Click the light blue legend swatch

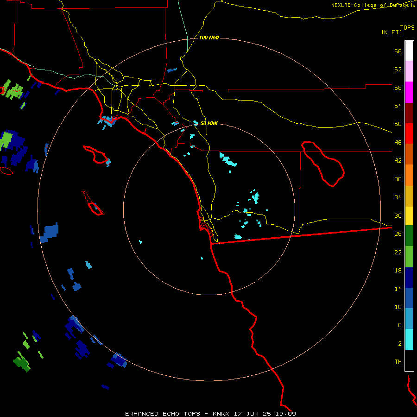pos(409,319)
